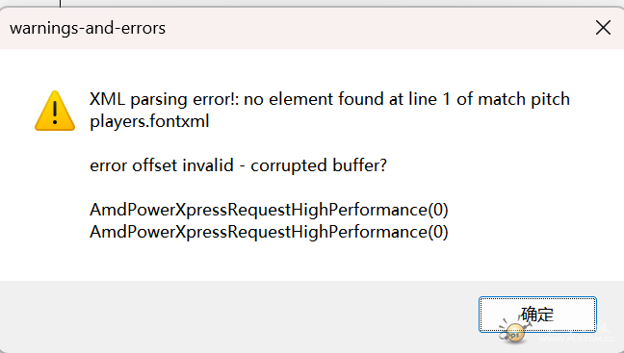This screenshot has height=353, width=624.
Task: Click the word 'XML' at message start
Action: pyautogui.click(x=108, y=99)
